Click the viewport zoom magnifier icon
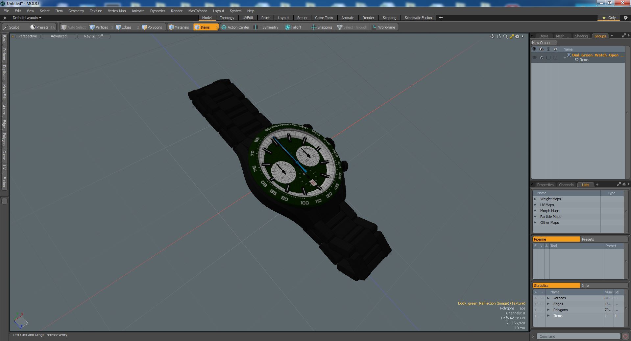The image size is (631, 341). point(505,36)
